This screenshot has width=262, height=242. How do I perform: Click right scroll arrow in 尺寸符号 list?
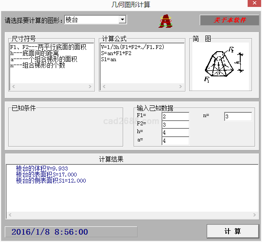point(90,87)
